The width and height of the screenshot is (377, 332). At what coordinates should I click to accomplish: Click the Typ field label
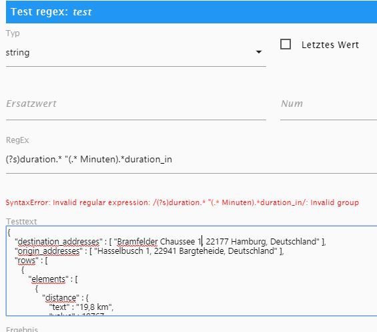click(13, 33)
